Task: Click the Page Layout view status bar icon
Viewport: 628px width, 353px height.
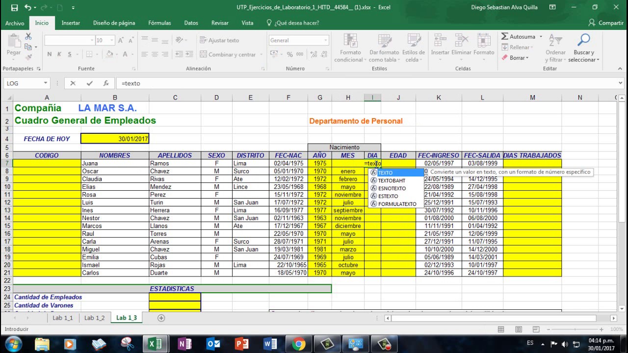Action: pyautogui.click(x=519, y=329)
